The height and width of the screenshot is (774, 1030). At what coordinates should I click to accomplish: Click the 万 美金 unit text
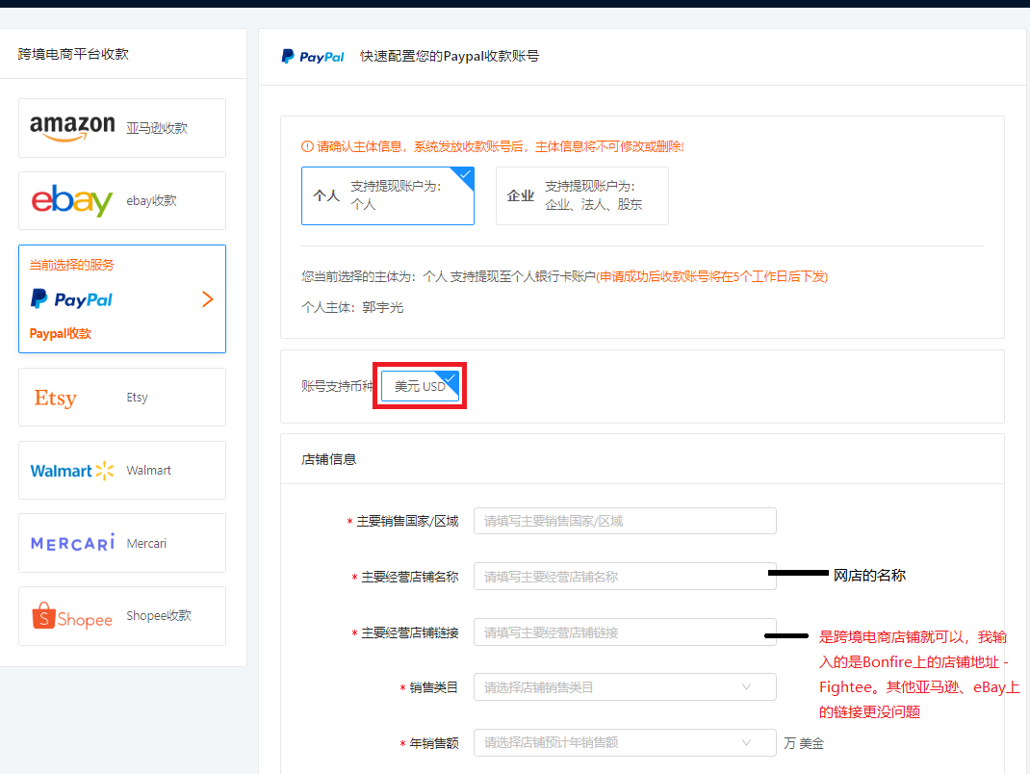pos(804,743)
